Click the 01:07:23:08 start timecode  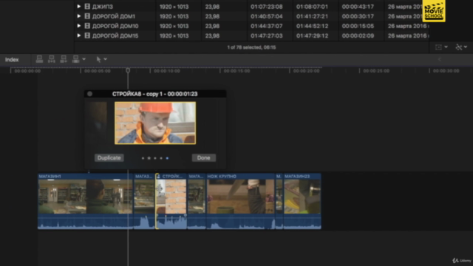[x=266, y=7]
